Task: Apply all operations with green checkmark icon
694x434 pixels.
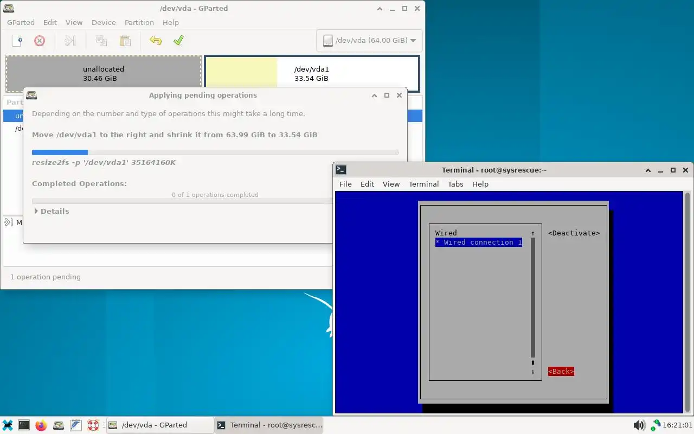Action: pyautogui.click(x=178, y=41)
